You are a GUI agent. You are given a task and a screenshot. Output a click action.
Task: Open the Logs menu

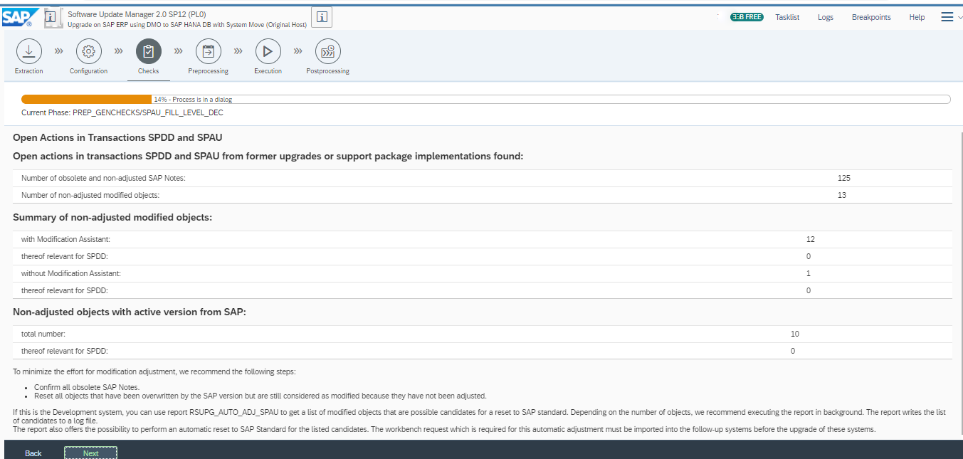[826, 17]
